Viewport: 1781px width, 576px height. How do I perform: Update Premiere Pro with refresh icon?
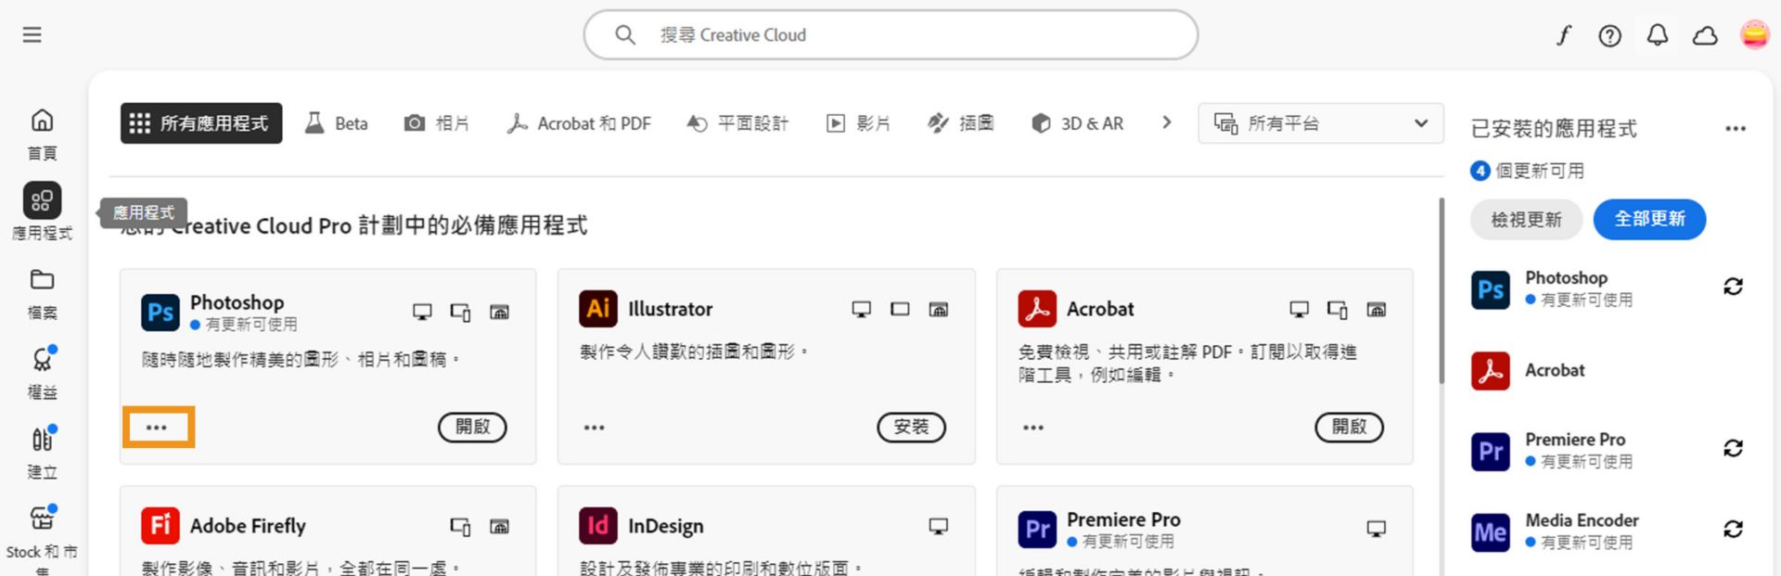coord(1733,449)
